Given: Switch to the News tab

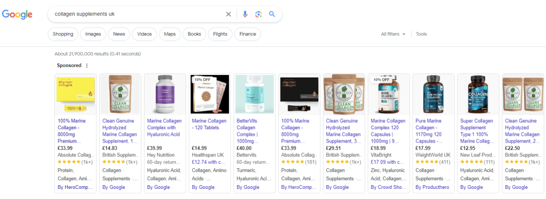Looking at the screenshot, I should (119, 34).
